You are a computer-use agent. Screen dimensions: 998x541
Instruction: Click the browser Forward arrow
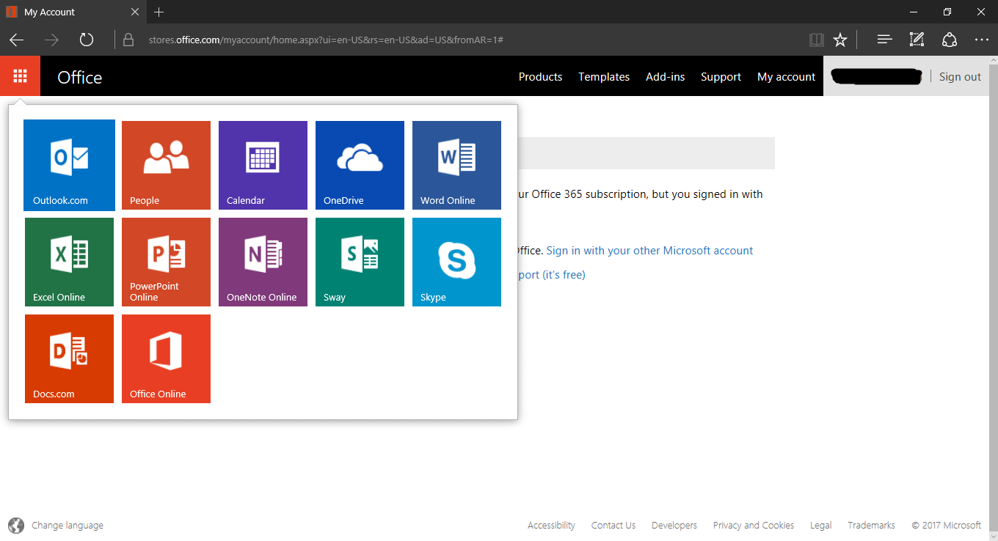pyautogui.click(x=51, y=40)
